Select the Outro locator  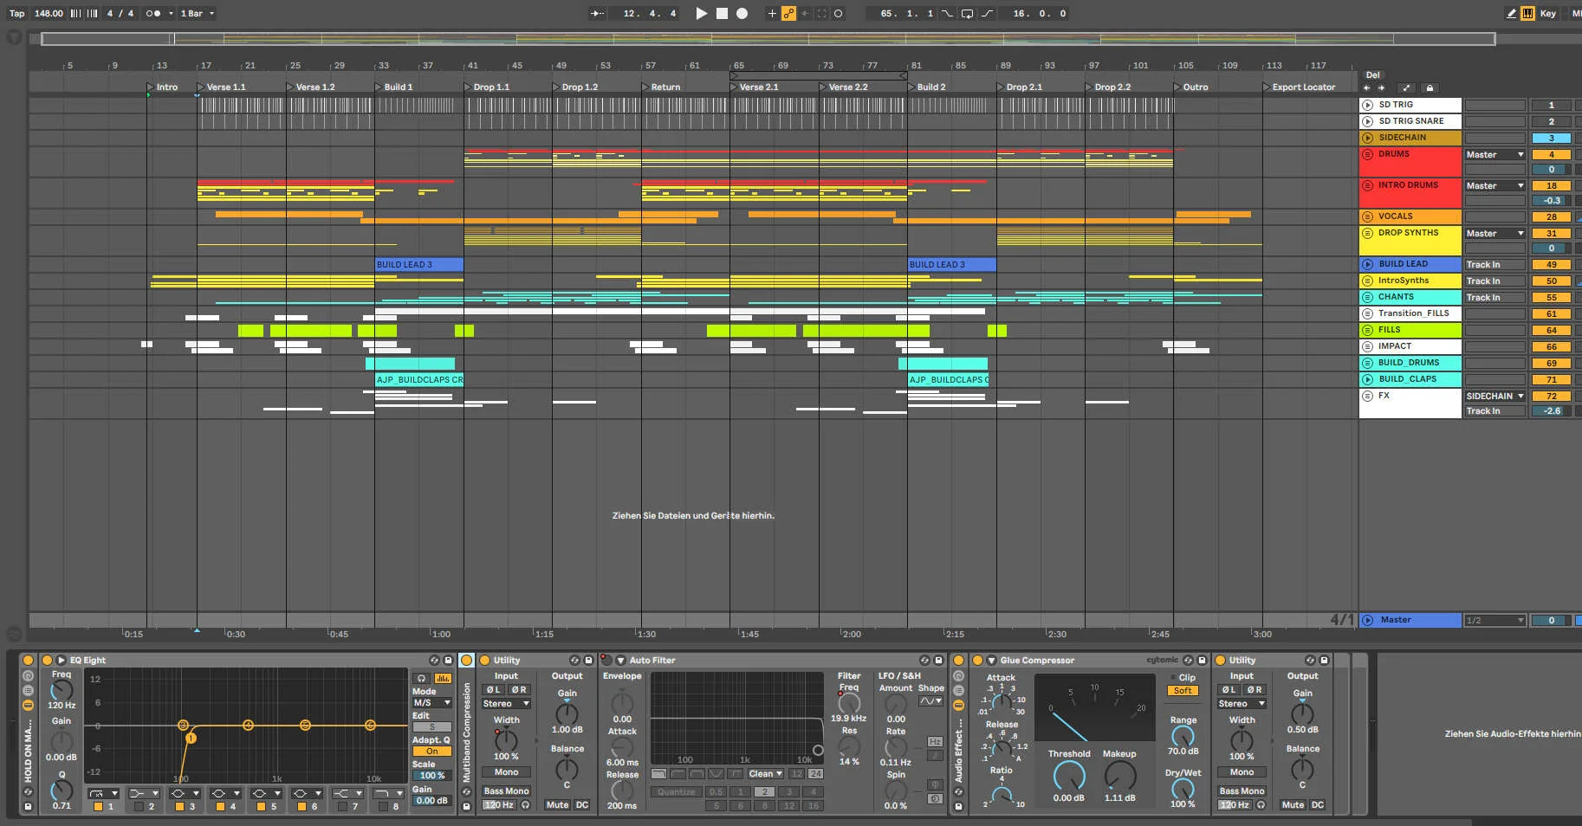point(1191,87)
